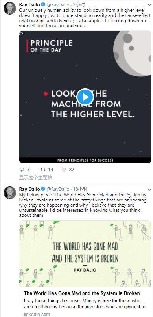Open @RayDalio handle on first tweet
Screen dimensions: 153x317
(x=58, y=5)
